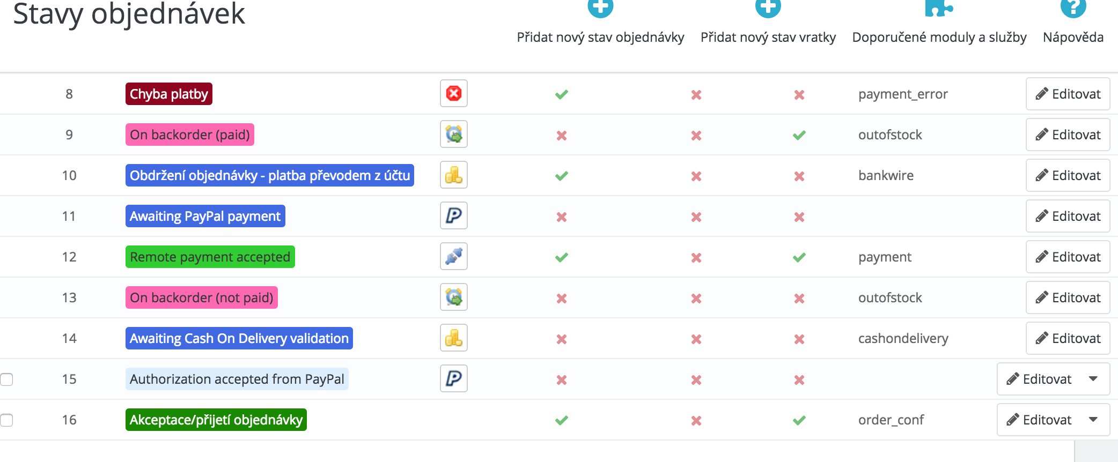This screenshot has height=462, width=1118.
Task: Click the clock icon for On backorder (paid)
Action: pos(454,135)
